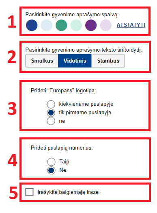Viewport: 157px width, 213px height.
Task: Click the 'Pridėti puslapių numerius' heading text
Action: click(62, 148)
